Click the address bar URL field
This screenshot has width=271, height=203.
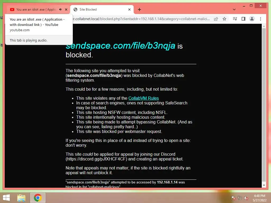pos(141,19)
